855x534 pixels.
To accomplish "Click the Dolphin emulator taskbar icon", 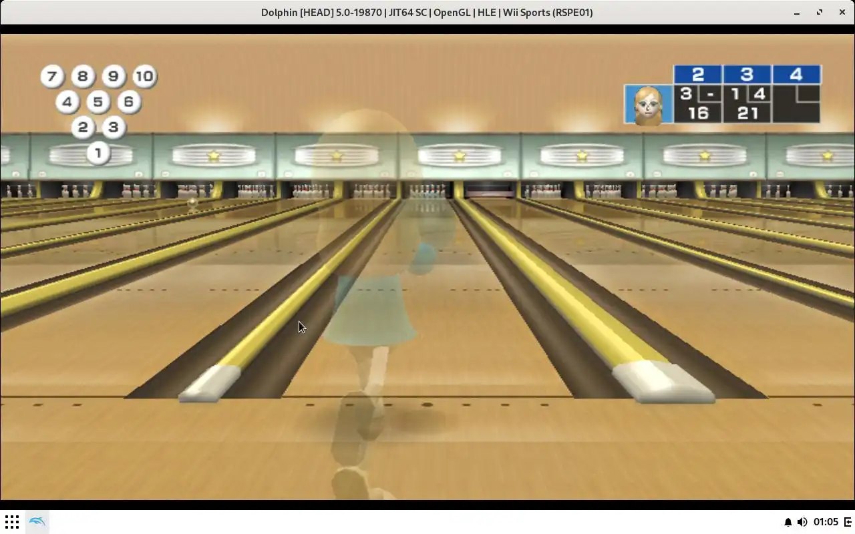I will tap(37, 521).
